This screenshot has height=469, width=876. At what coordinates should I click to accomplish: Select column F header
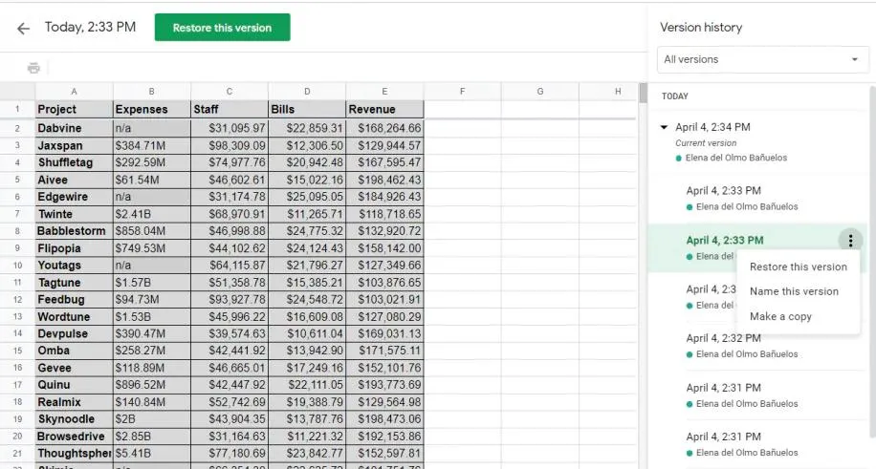coord(462,91)
